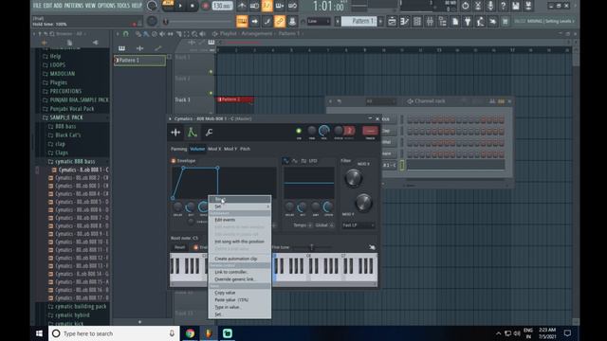This screenshot has width=607, height=341.
Task: Select the Cymatics 808 sample ending in 1 - C
Action: pyautogui.click(x=83, y=170)
